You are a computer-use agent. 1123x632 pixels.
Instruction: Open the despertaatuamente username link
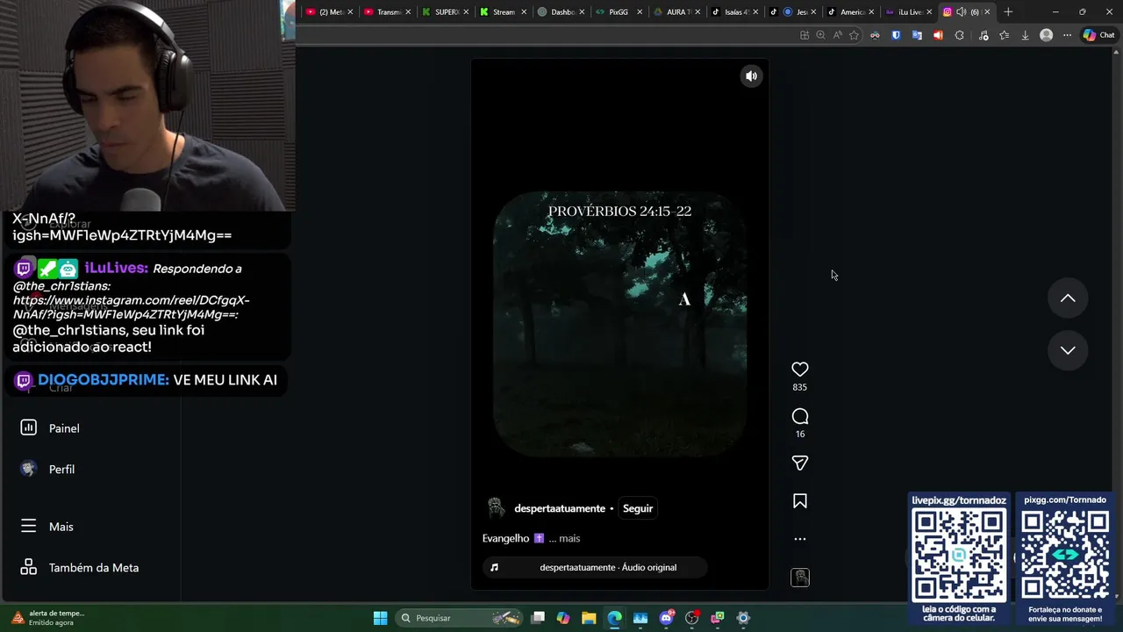point(560,509)
